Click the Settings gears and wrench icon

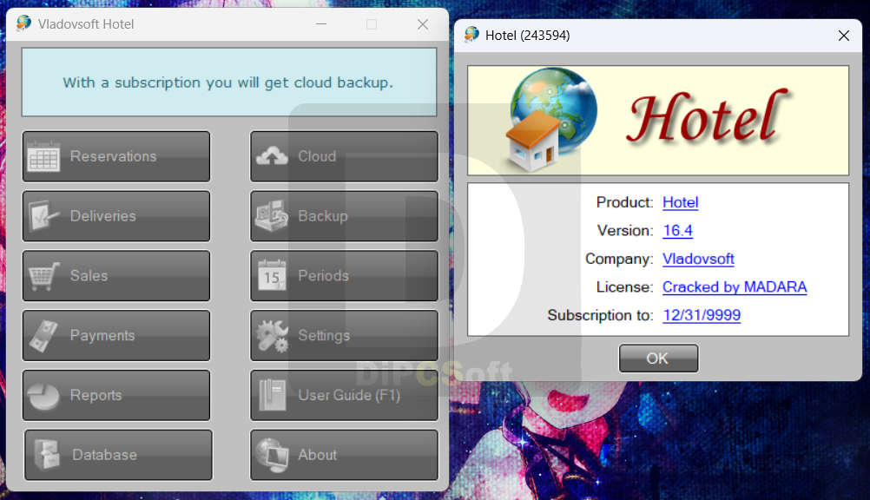pyautogui.click(x=272, y=336)
